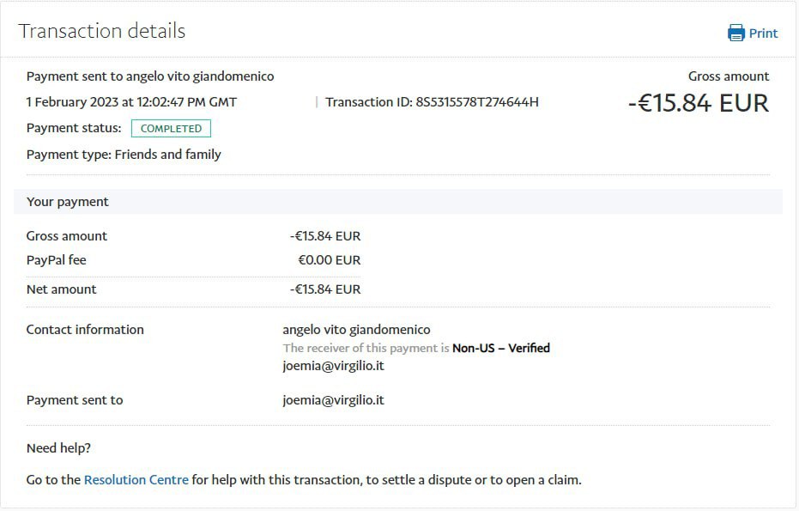Click the Your payment section header

(68, 202)
